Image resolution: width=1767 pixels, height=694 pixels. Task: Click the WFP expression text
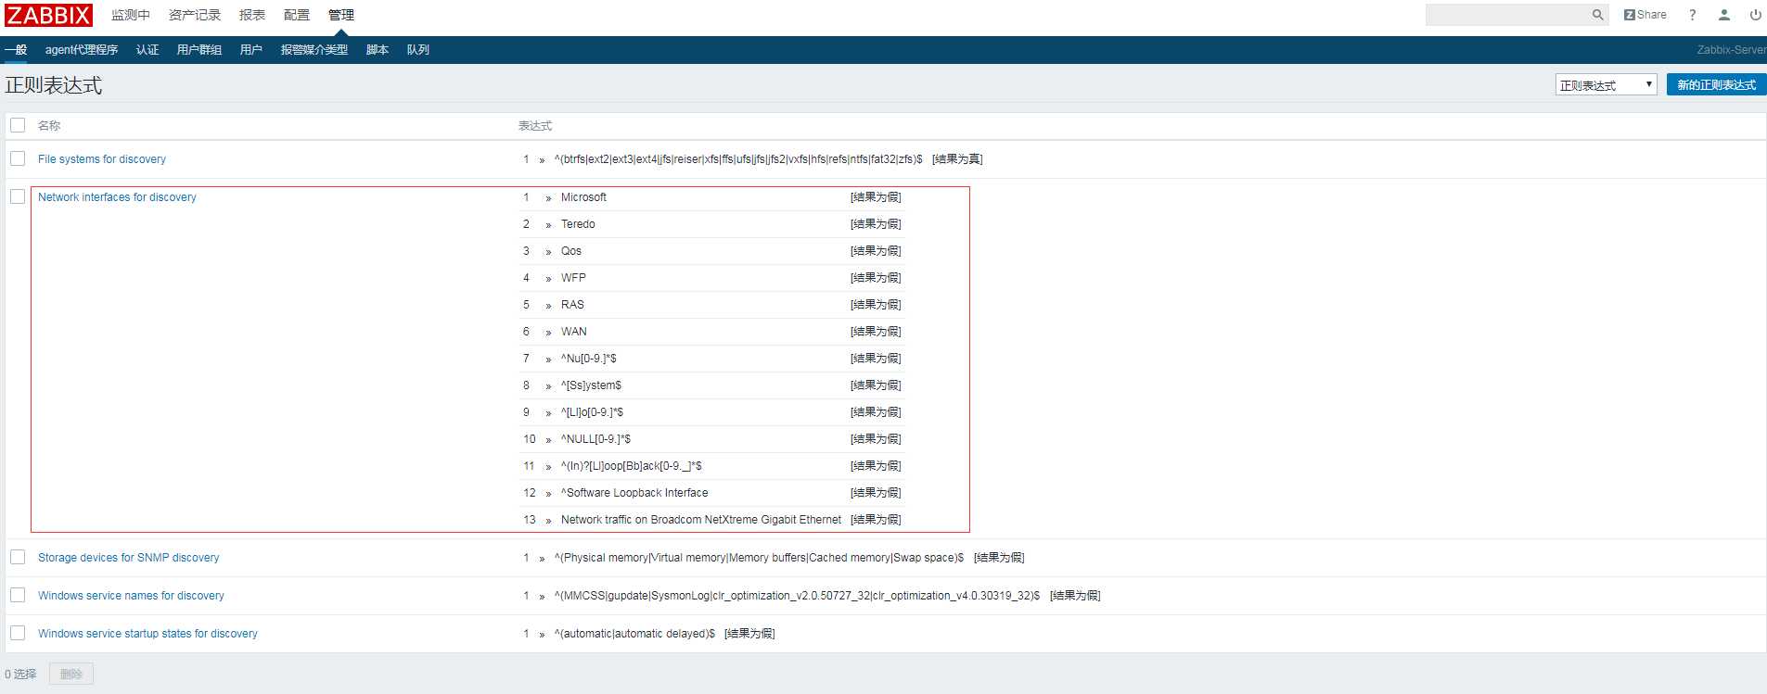(573, 278)
